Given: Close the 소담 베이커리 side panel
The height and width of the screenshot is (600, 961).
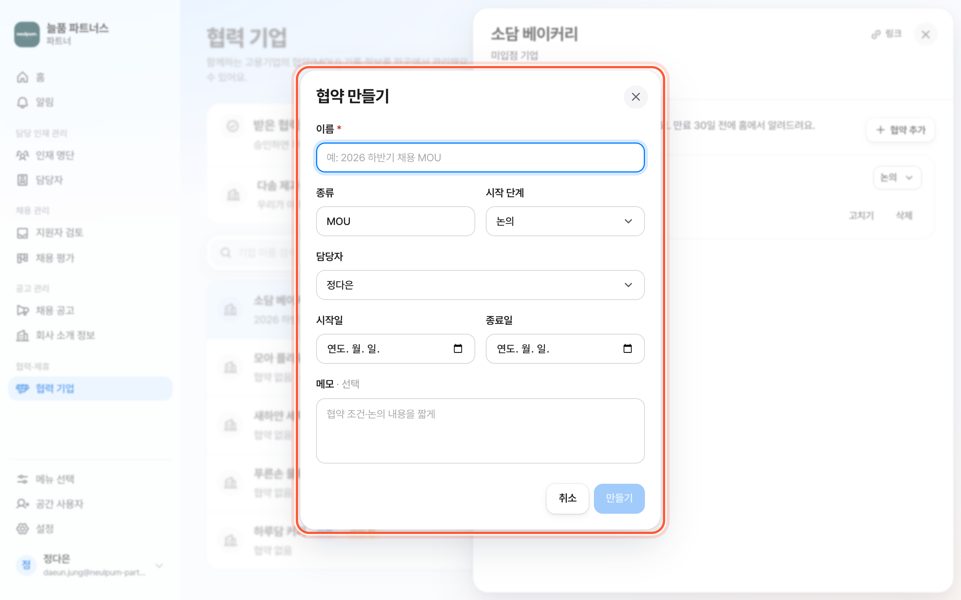Looking at the screenshot, I should 925,34.
